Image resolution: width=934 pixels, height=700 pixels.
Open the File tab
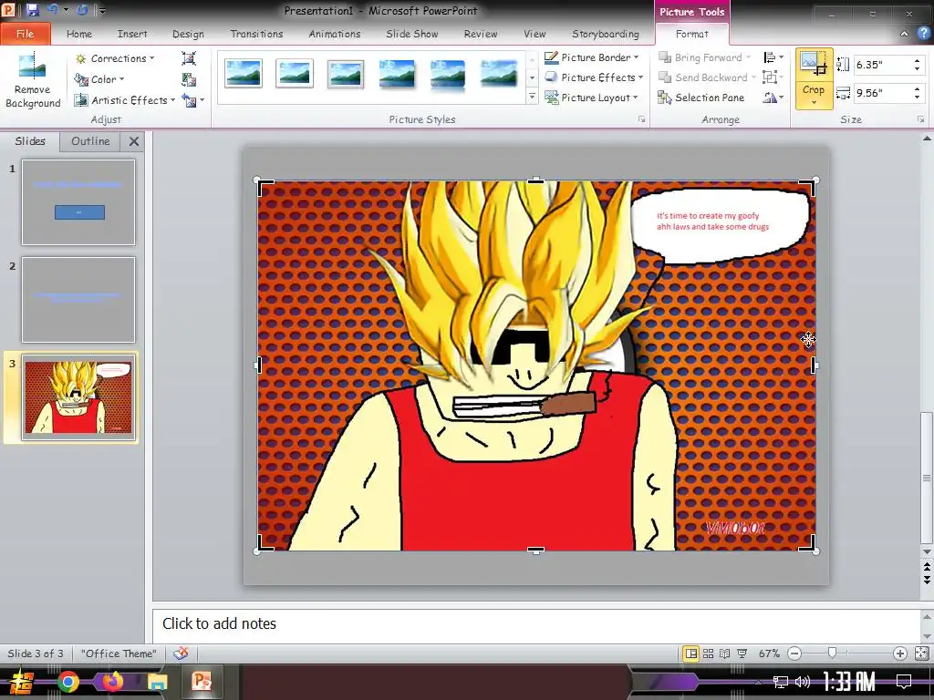(x=25, y=34)
